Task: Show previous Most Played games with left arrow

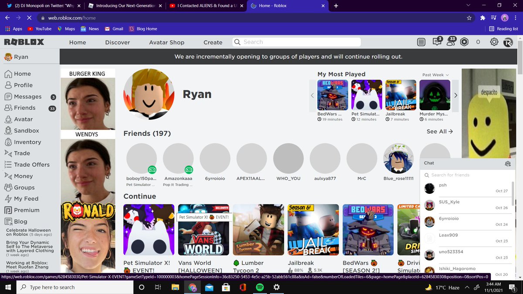Action: pyautogui.click(x=312, y=95)
